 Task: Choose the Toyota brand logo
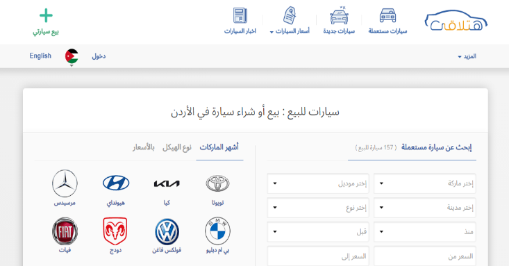[217, 183]
